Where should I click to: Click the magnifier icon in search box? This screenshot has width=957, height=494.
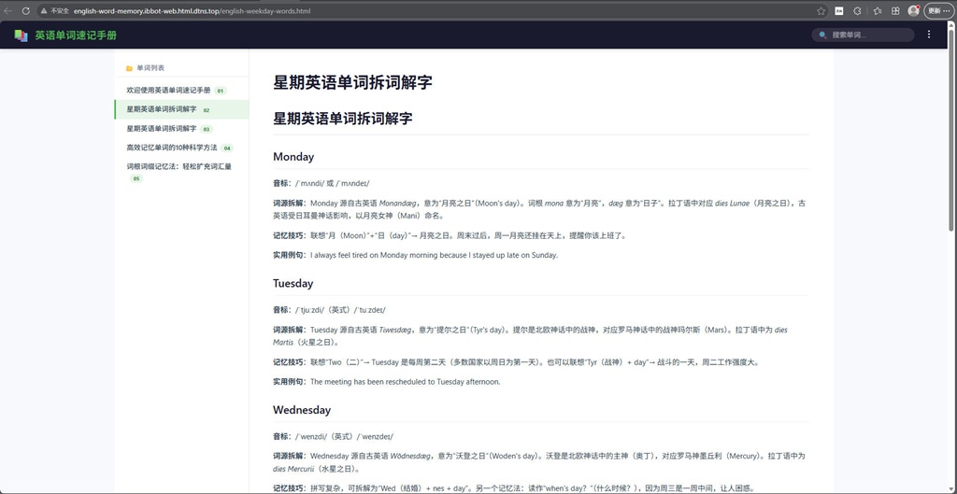coord(822,35)
